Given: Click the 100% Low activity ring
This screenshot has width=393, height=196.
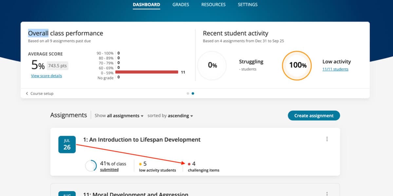Looking at the screenshot, I should [296, 65].
